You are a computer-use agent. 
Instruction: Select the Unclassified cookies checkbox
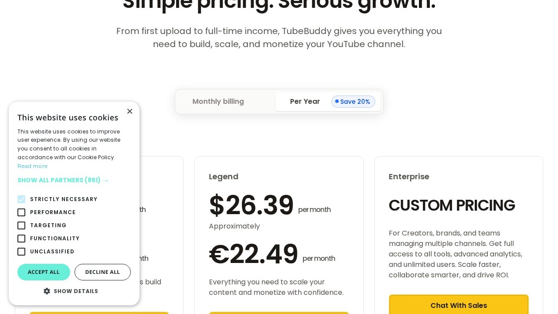coord(21,252)
